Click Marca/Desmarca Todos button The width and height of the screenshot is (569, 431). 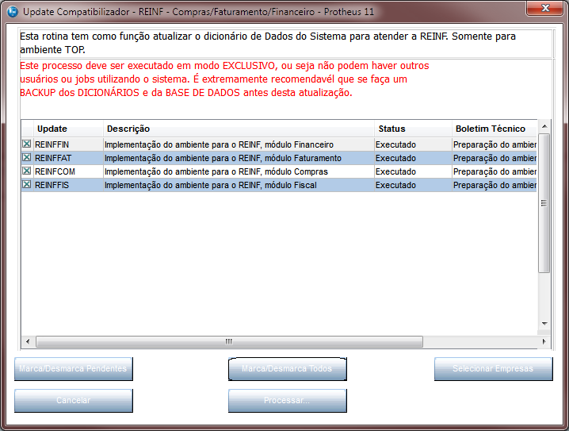(287, 368)
